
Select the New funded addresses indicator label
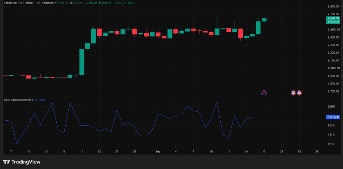tap(19, 100)
